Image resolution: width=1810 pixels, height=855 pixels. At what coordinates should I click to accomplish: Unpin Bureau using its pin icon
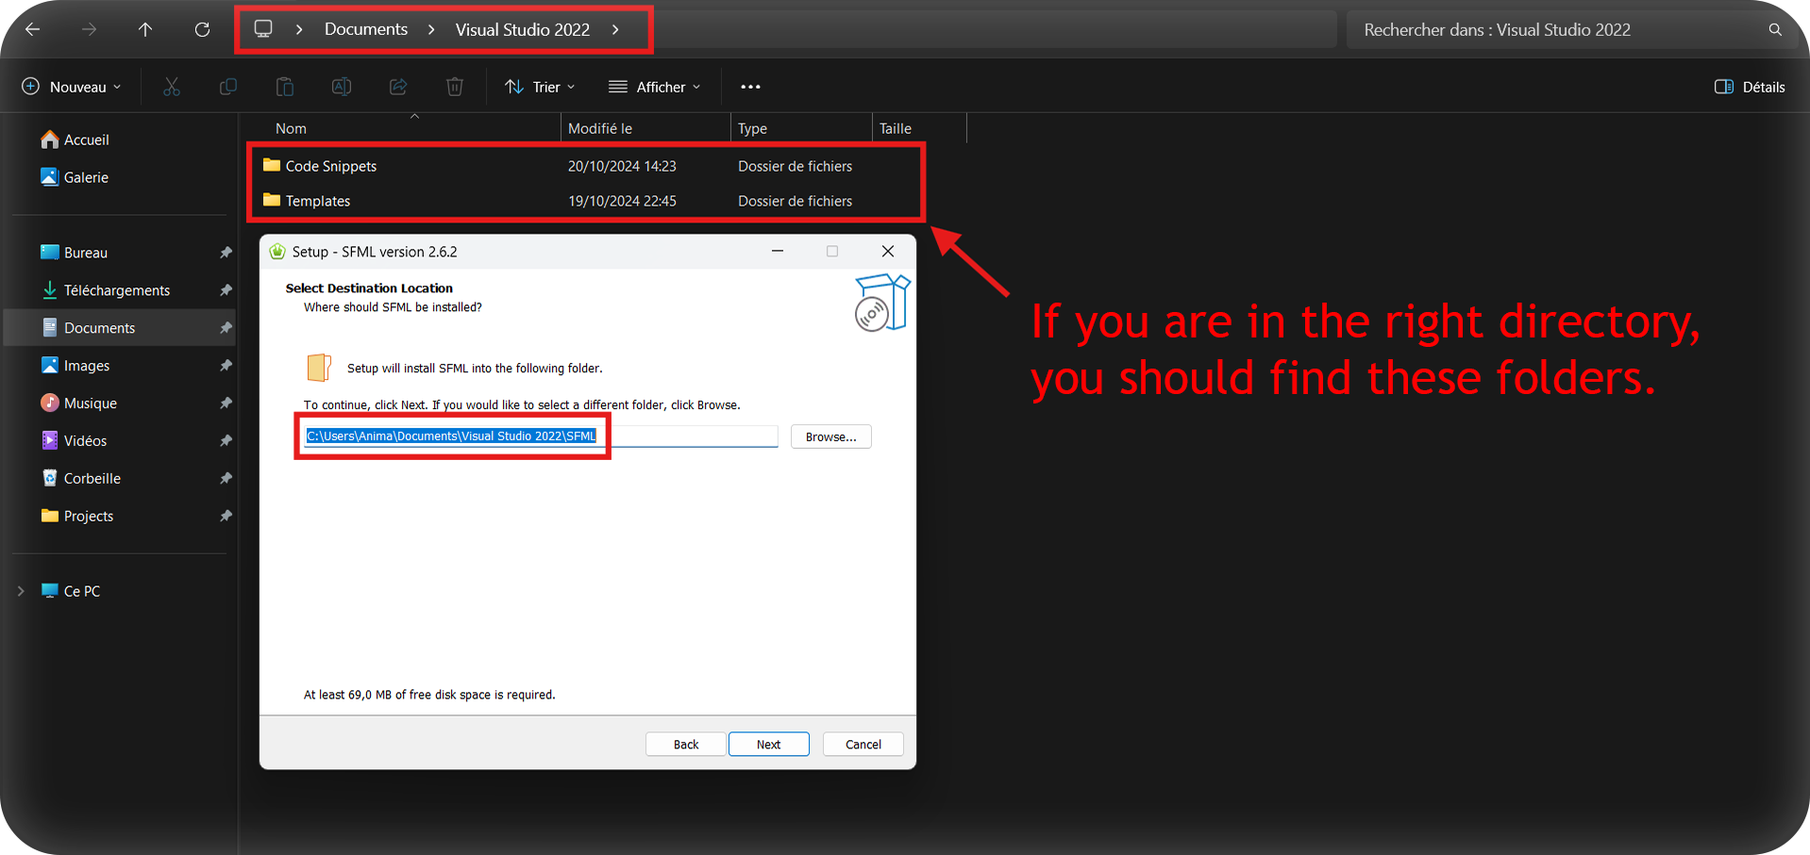(226, 253)
